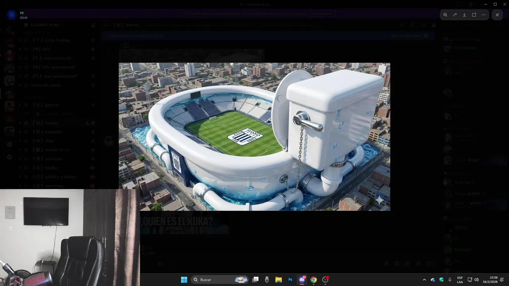Forward the image using the arrow icon

coord(455,15)
